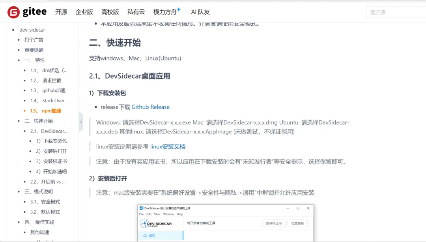The image size is (426, 242).
Task: Select 1.1、dns优选 outline entry
Action: 49,70
